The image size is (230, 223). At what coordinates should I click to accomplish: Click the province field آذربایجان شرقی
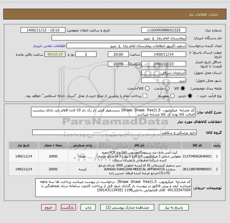point(164,73)
